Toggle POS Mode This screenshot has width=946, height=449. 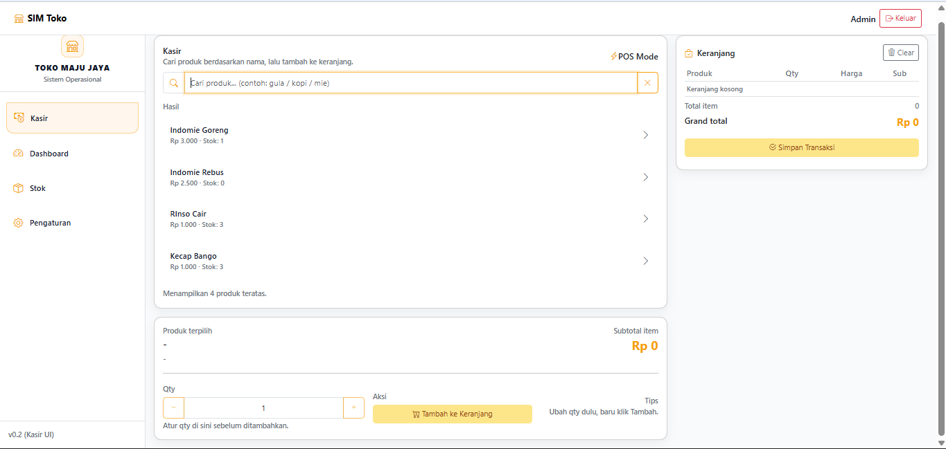[x=634, y=57]
